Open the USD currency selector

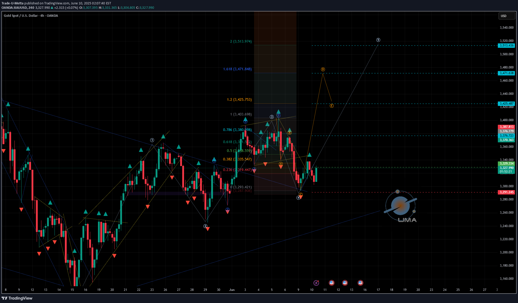pyautogui.click(x=506, y=16)
